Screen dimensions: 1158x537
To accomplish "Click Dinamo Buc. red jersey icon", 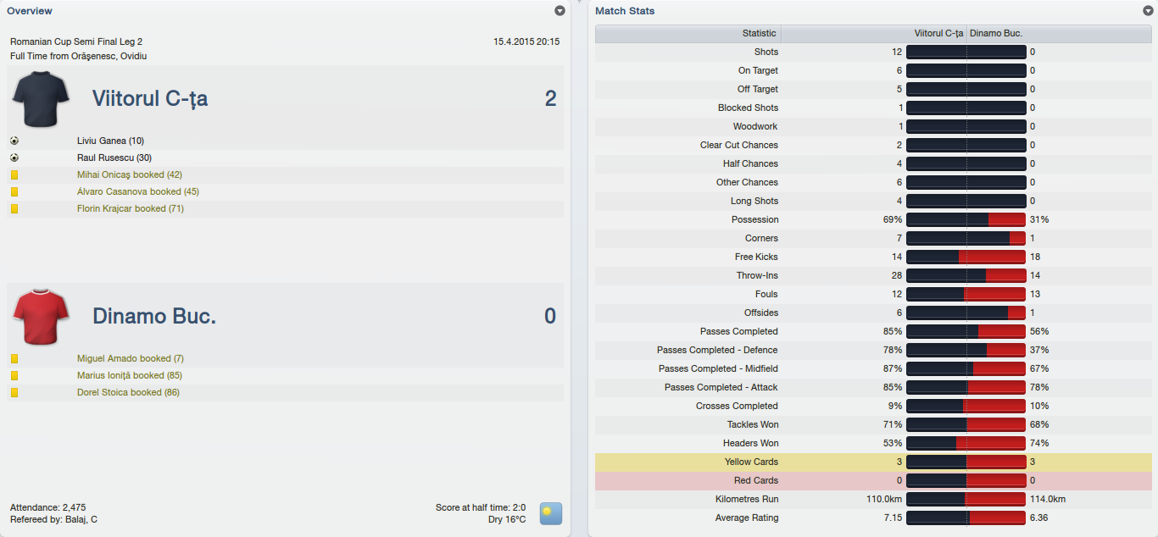I will [41, 316].
